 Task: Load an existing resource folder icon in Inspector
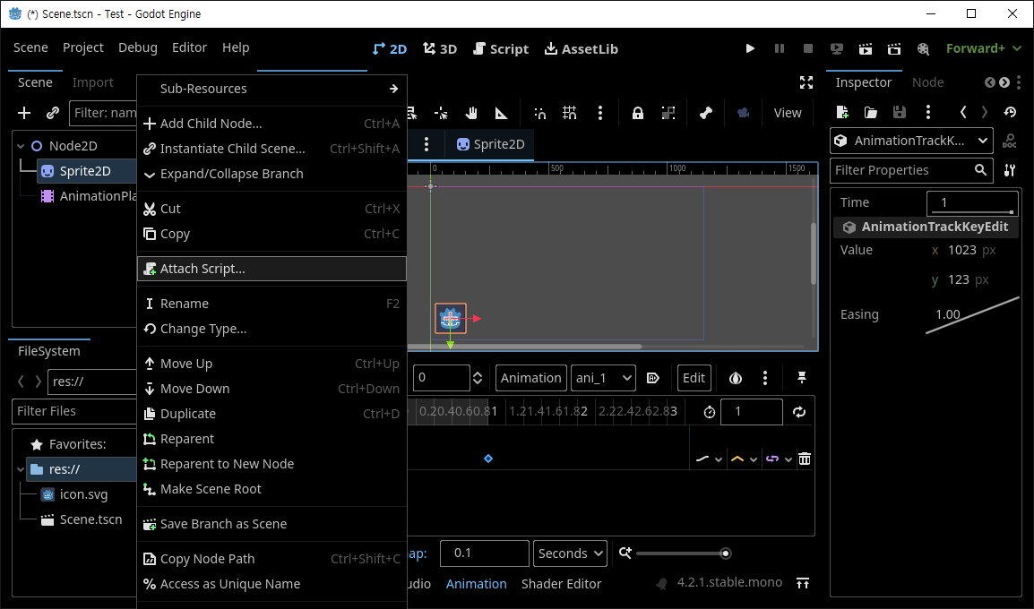point(870,112)
